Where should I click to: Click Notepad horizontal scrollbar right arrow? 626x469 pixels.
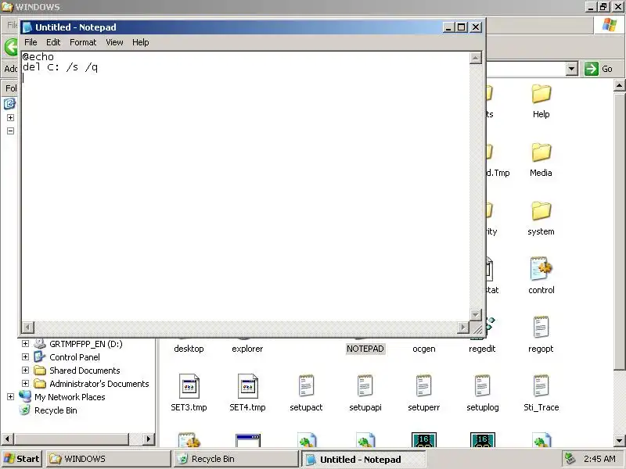[462, 328]
